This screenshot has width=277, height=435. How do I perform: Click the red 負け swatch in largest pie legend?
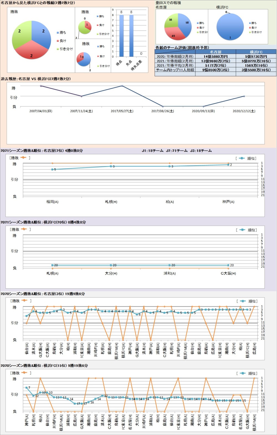pyautogui.click(x=58, y=41)
